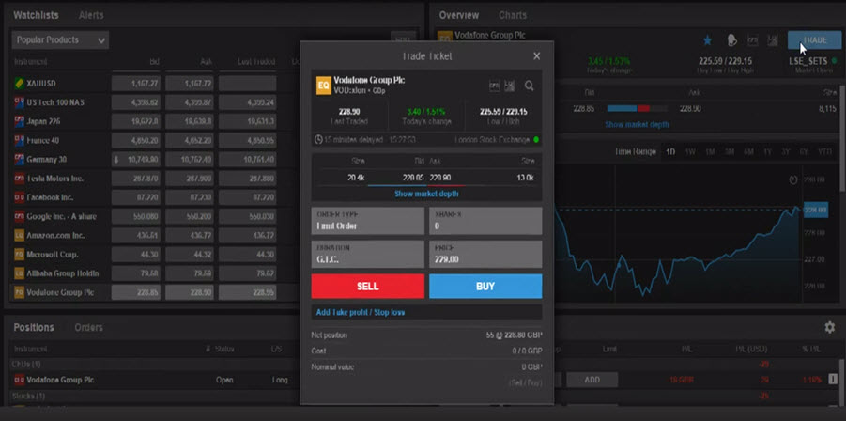Click Vodafone Group Plc ask 228.90 in watchlist
The height and width of the screenshot is (421, 846).
[x=190, y=292]
